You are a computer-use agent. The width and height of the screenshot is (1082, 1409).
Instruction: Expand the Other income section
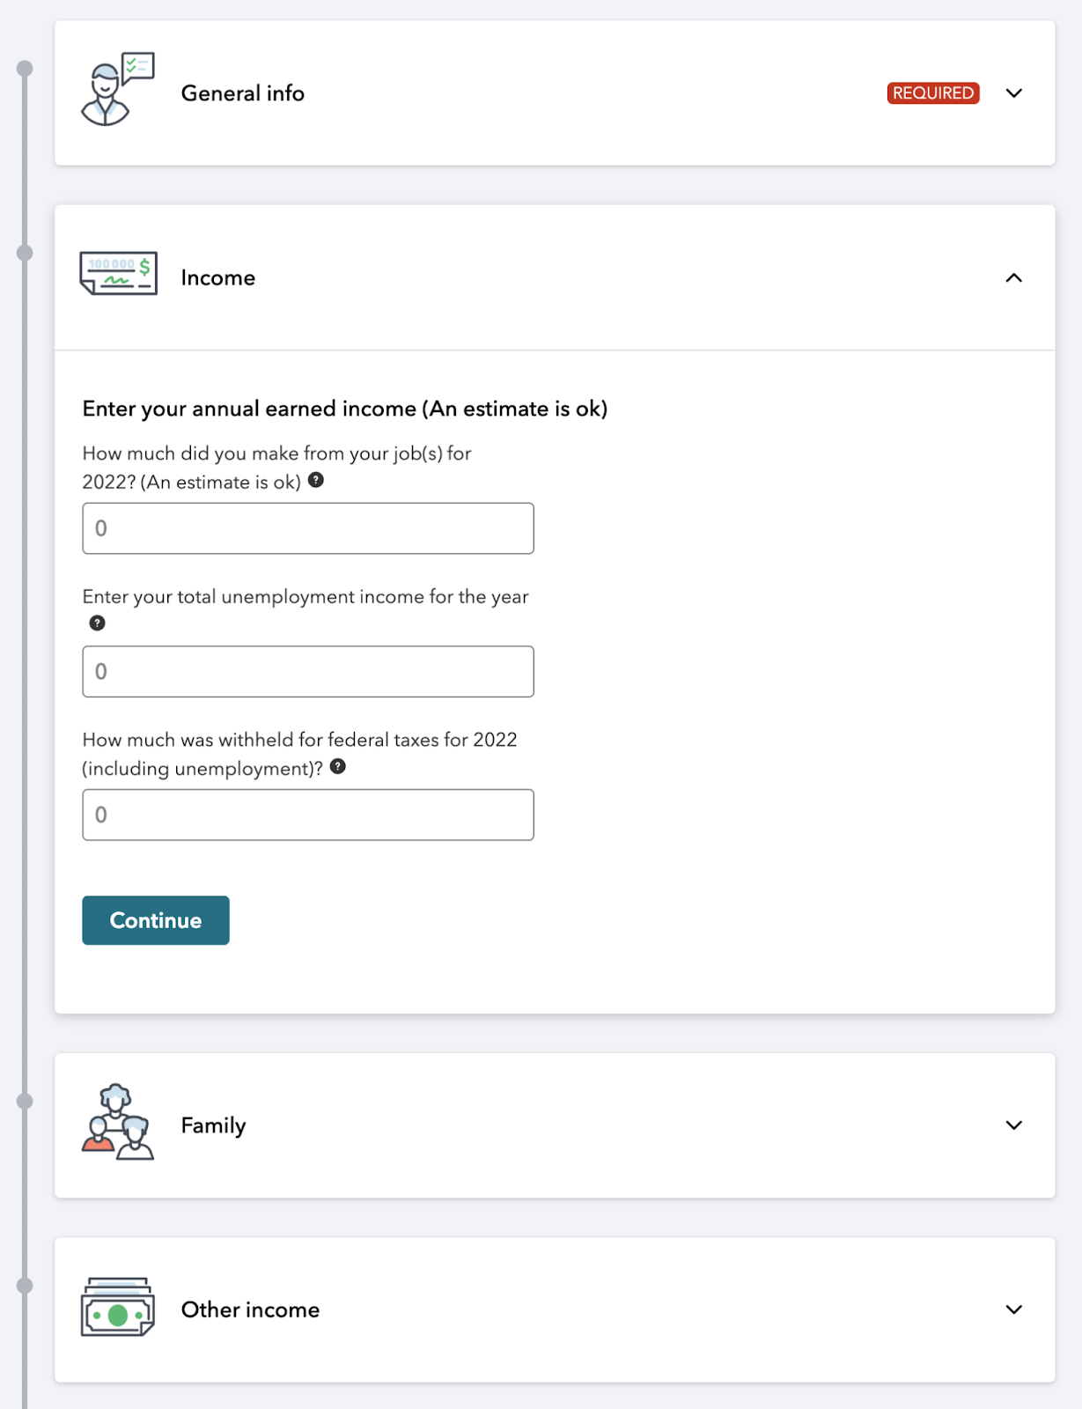click(1013, 1309)
